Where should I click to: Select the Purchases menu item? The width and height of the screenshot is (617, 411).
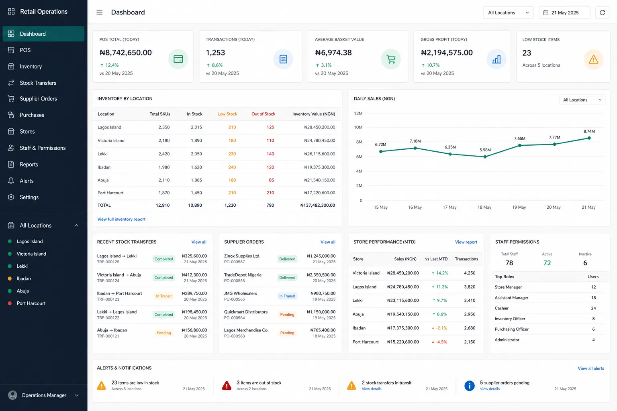[43, 115]
